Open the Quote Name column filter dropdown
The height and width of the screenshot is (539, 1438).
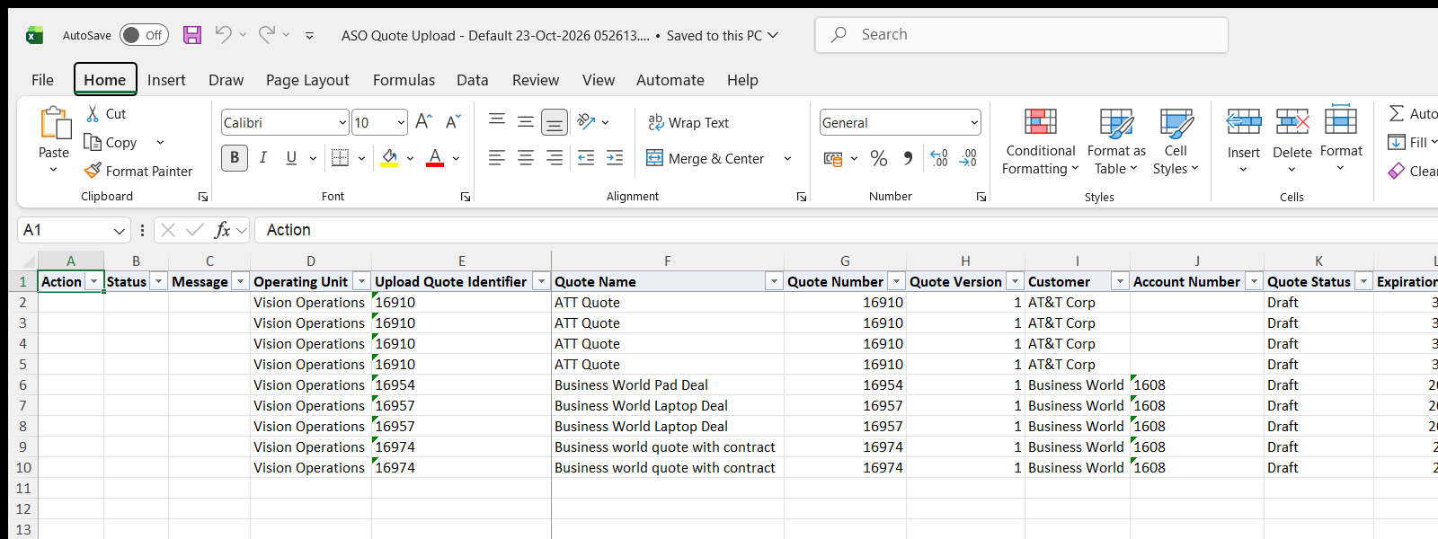click(x=774, y=282)
